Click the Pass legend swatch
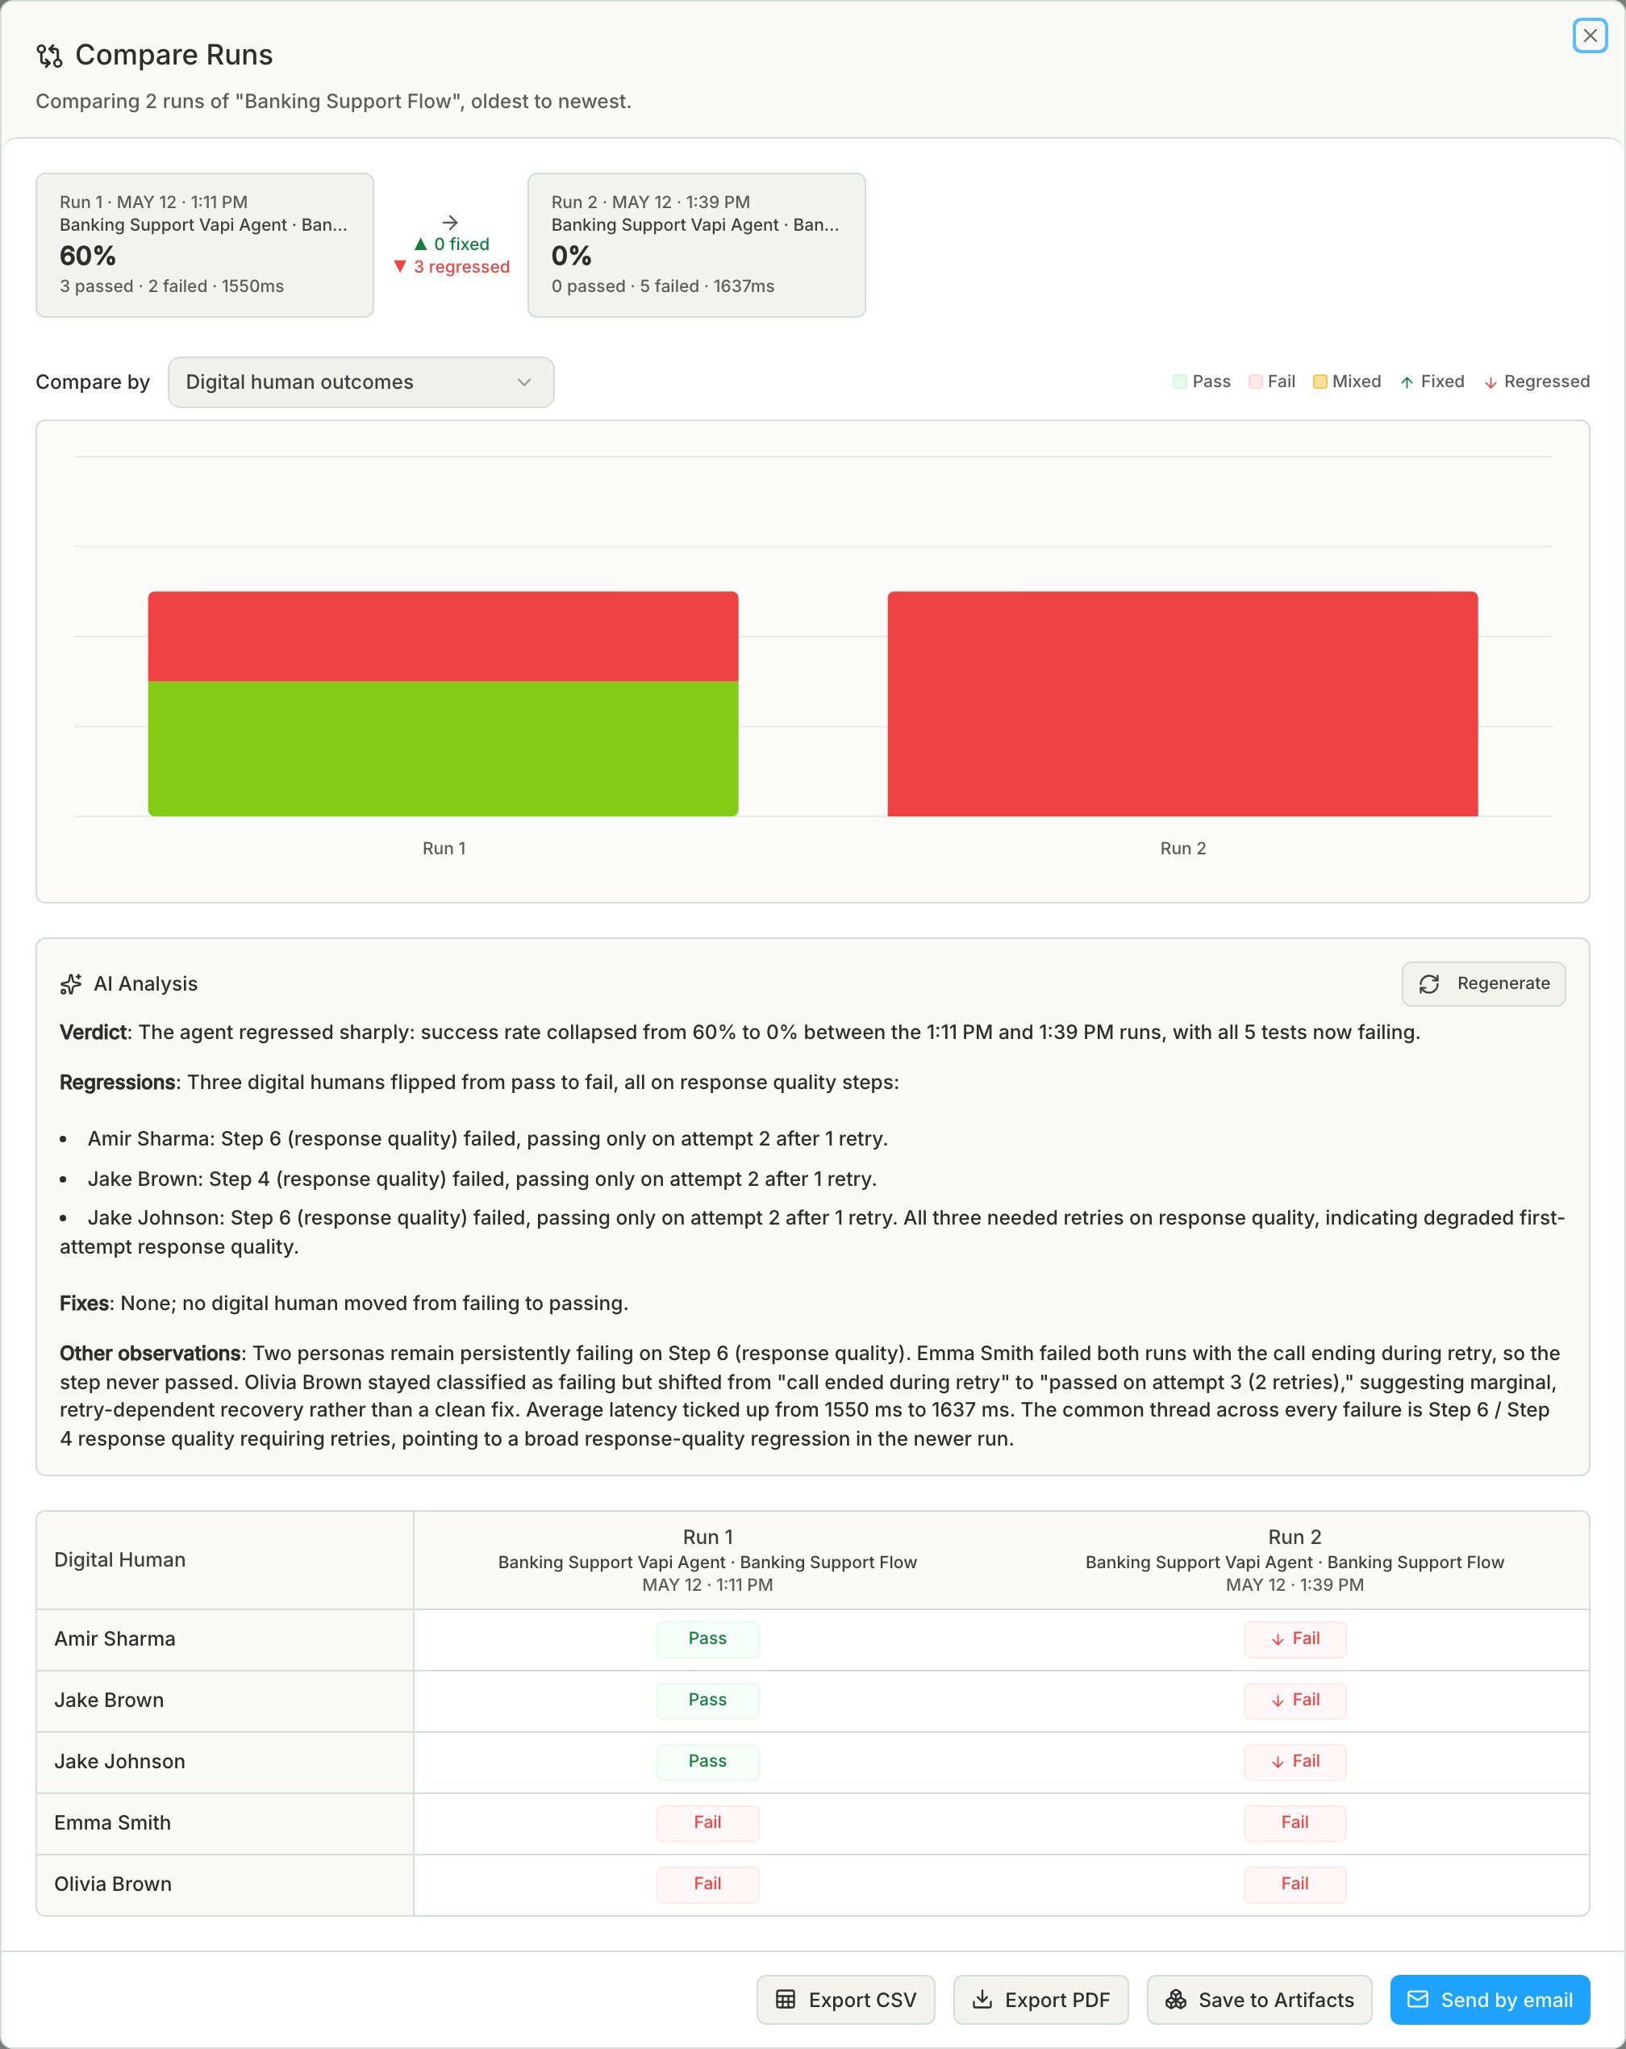The image size is (1626, 2049). point(1179,382)
